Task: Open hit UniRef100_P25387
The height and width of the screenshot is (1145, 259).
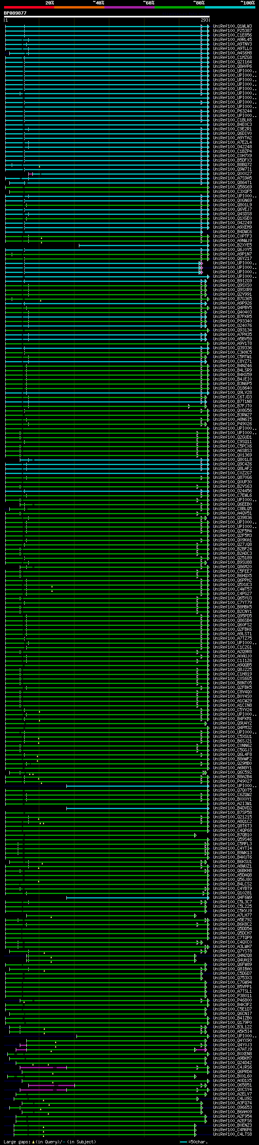Action: (x=232, y=31)
